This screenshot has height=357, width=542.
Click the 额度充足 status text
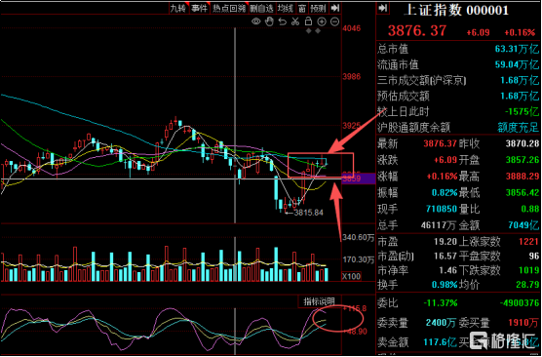coord(518,128)
